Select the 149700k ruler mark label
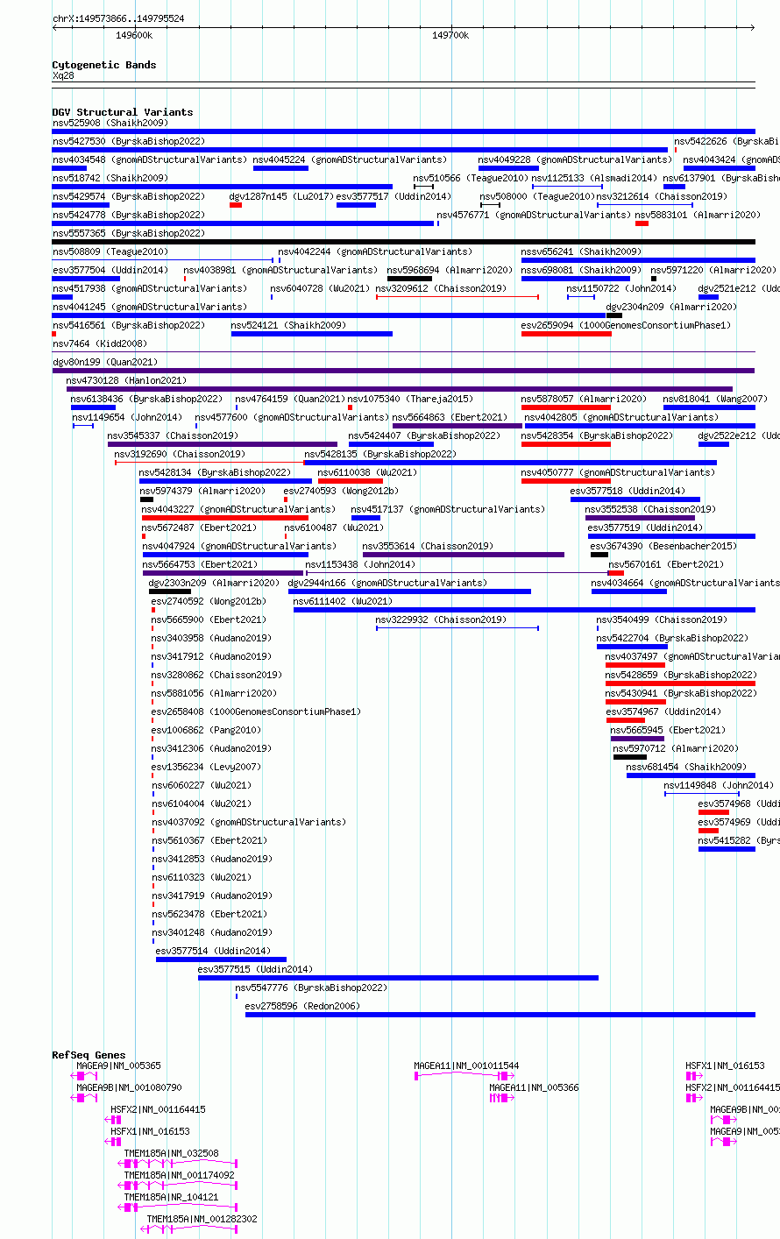The height and width of the screenshot is (1239, 780). 450,35
